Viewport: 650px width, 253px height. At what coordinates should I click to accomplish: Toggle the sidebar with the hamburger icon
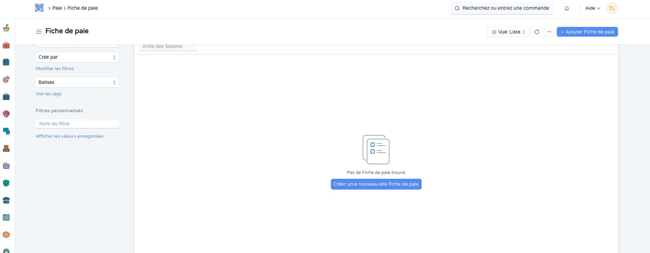(39, 31)
